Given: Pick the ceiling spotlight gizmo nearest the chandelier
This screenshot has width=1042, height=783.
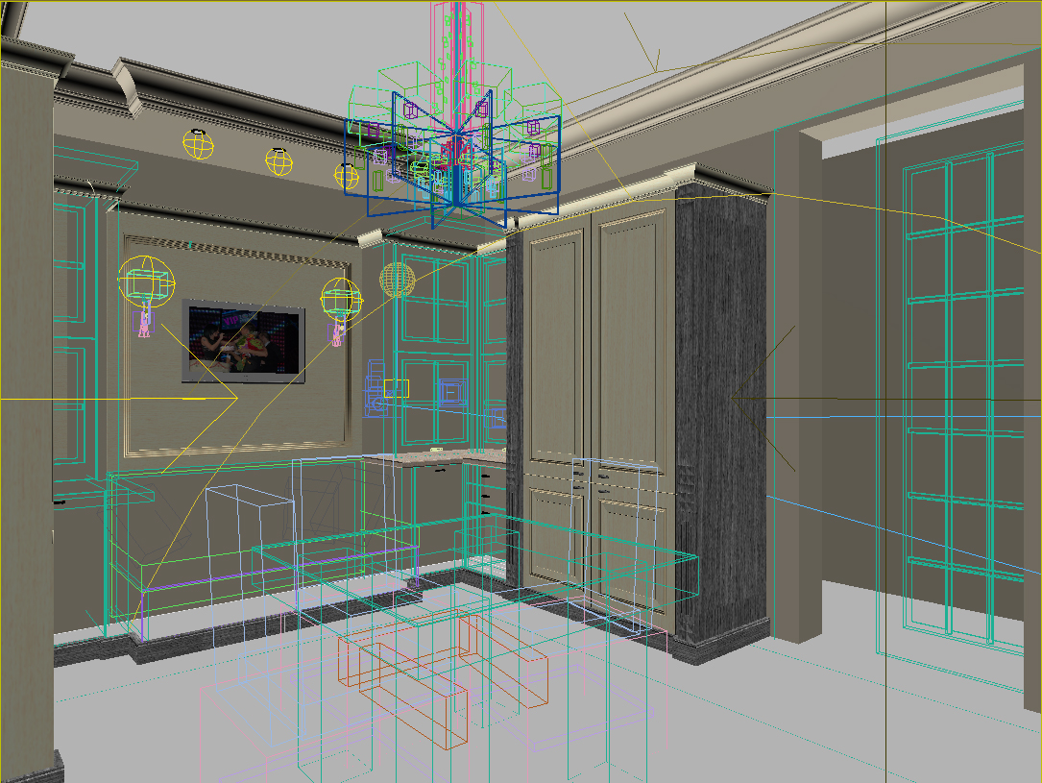Looking at the screenshot, I should pos(348,176).
